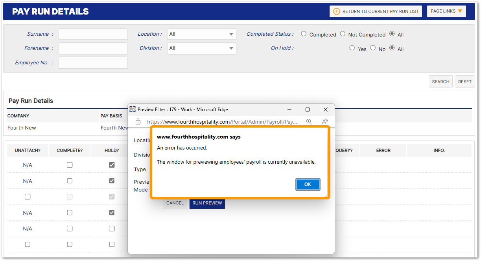Click the INFO. column header
The width and height of the screenshot is (481, 261).
(439, 151)
